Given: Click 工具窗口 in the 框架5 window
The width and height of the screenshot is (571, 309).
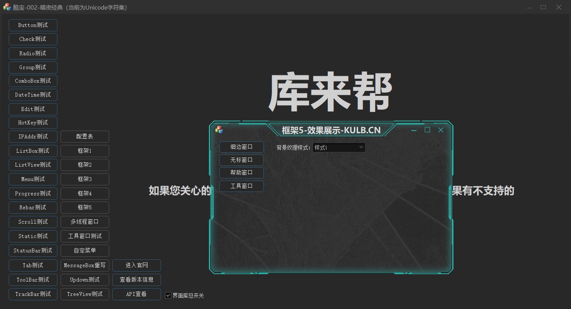Looking at the screenshot, I should point(242,186).
